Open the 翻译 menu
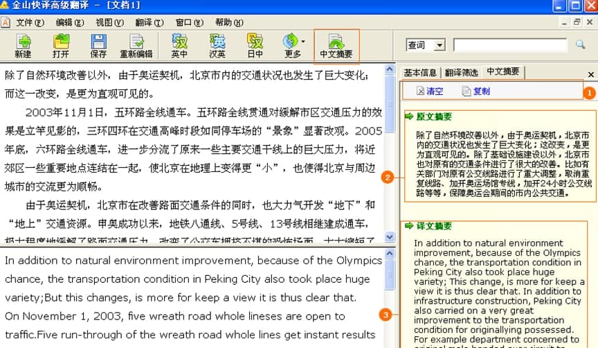 tap(149, 22)
